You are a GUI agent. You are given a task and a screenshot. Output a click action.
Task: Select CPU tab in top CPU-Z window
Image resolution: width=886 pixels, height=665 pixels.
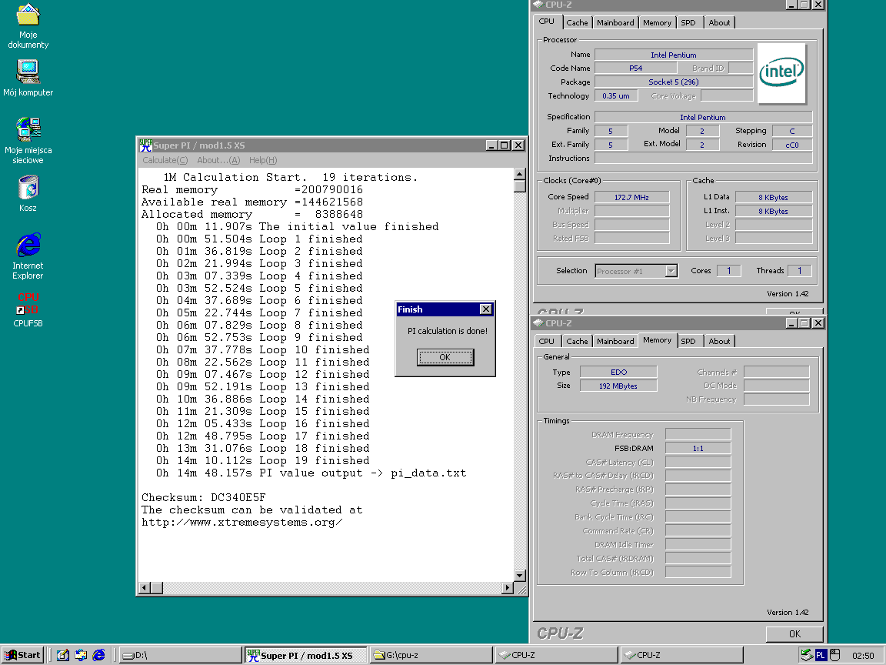[x=546, y=21]
